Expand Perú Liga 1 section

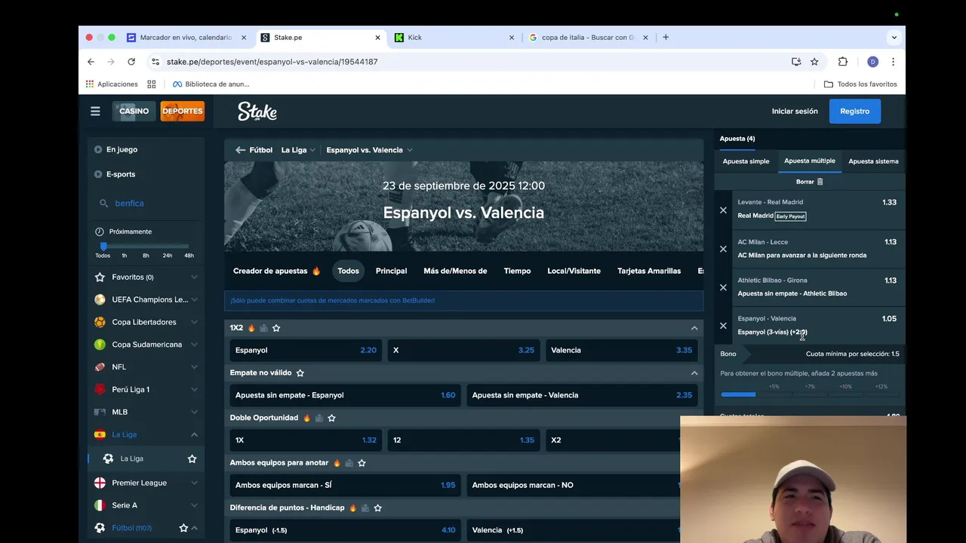pos(194,390)
